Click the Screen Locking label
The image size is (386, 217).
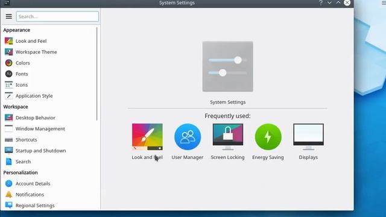tap(228, 157)
